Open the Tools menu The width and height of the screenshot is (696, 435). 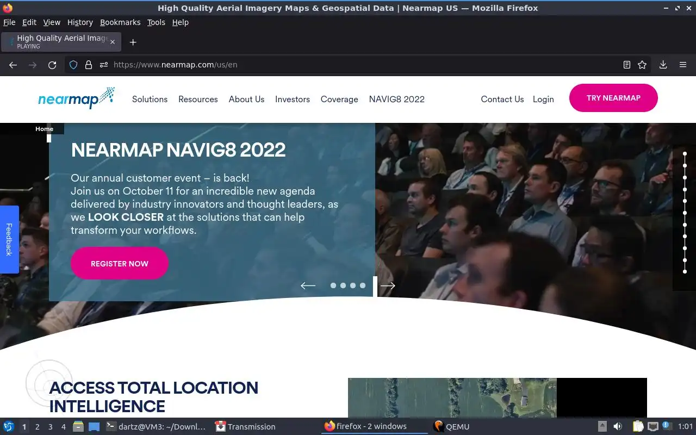(156, 22)
